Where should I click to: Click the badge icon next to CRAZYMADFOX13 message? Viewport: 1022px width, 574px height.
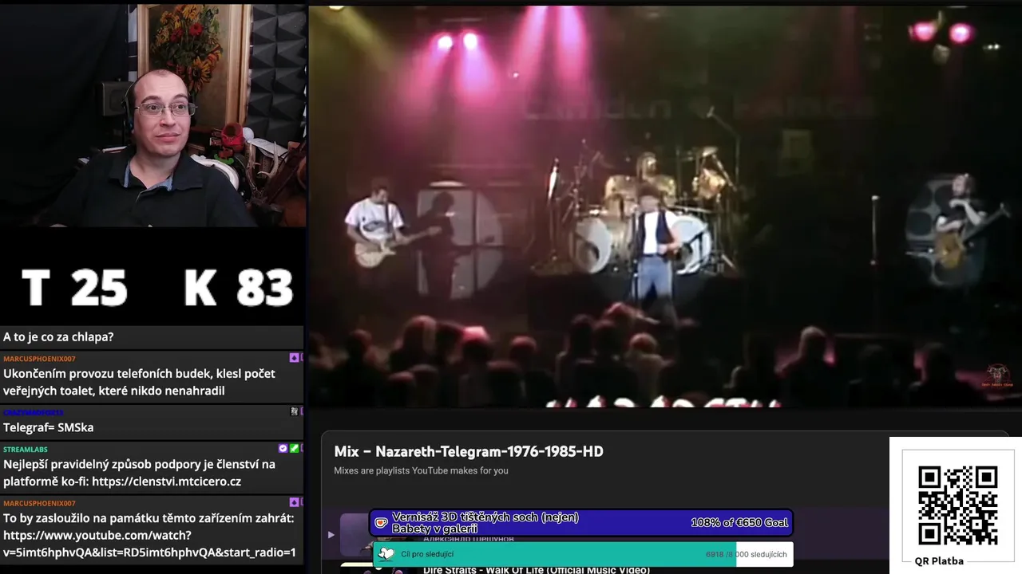point(294,411)
